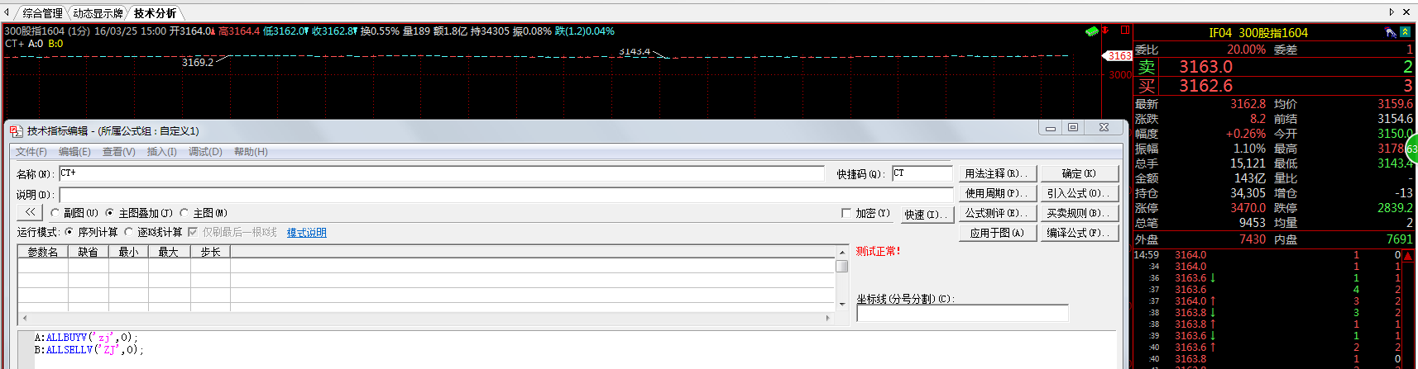Select the 副图 radio button
Viewport: 1418px width, 369px height.
tap(55, 213)
